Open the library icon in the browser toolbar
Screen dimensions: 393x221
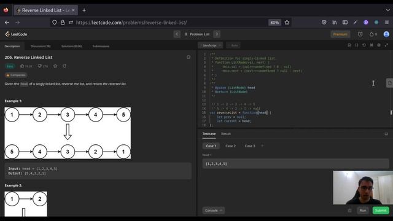334,23
